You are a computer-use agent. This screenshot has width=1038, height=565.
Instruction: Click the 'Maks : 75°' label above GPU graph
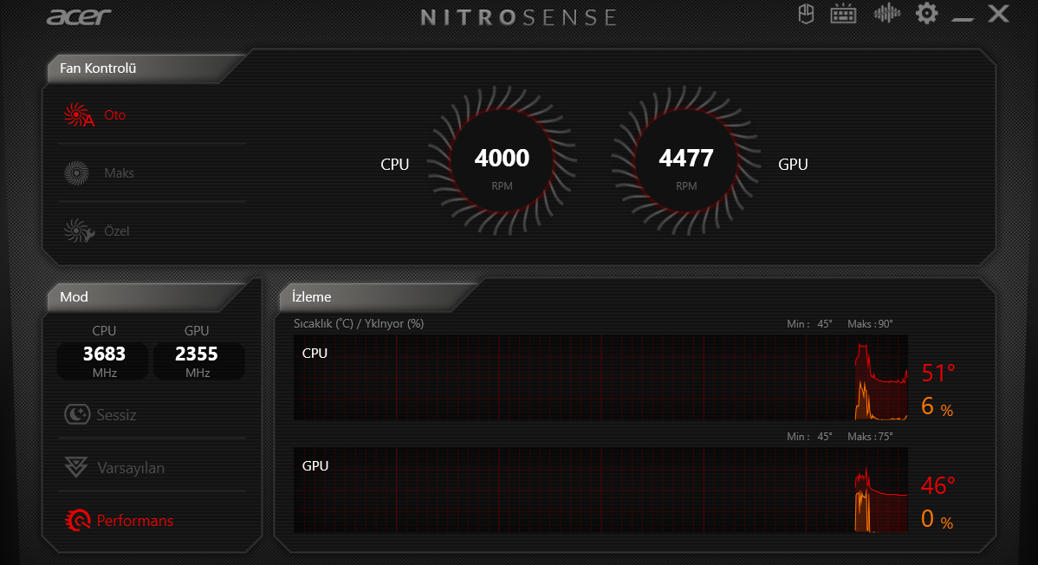tap(870, 437)
